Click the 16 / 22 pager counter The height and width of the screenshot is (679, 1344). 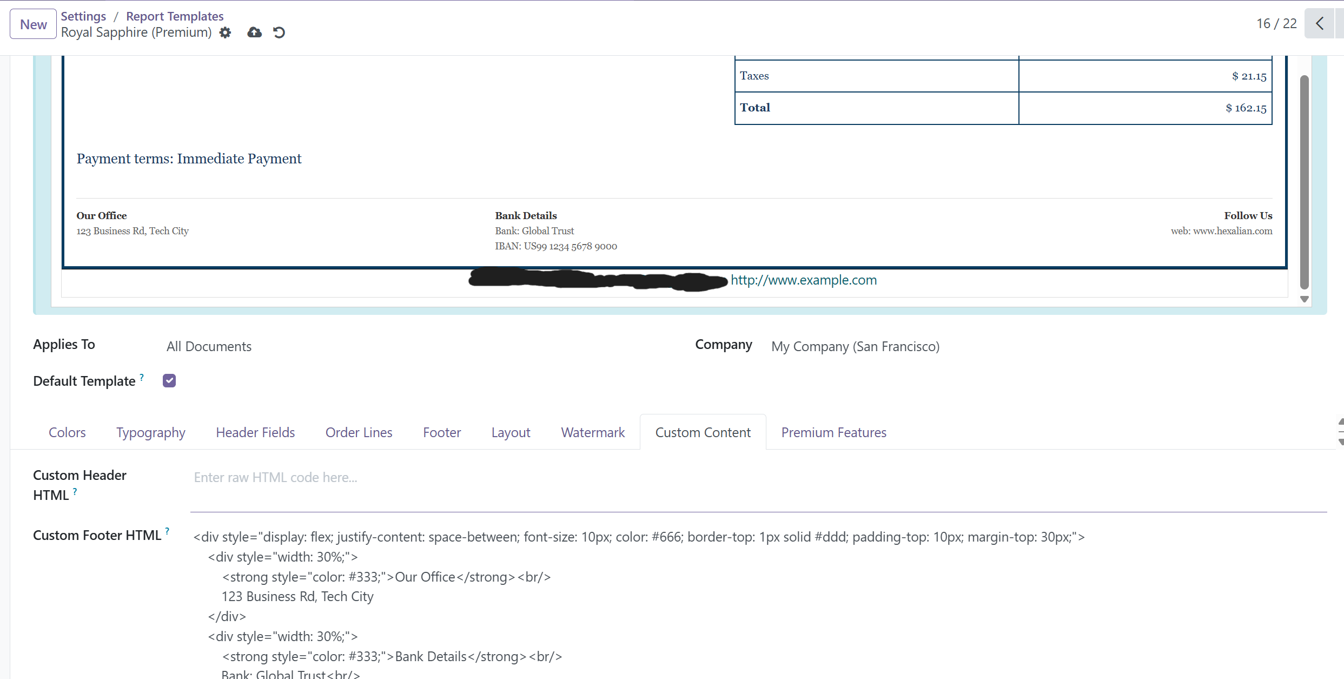pyautogui.click(x=1276, y=23)
